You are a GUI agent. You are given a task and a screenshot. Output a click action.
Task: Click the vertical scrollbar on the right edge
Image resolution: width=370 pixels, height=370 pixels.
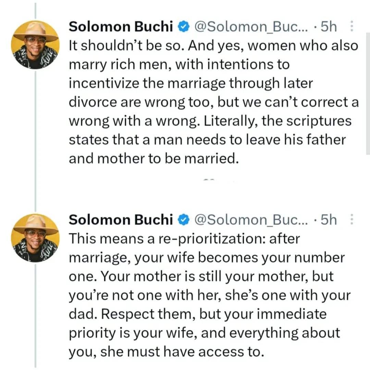[x=368, y=92]
